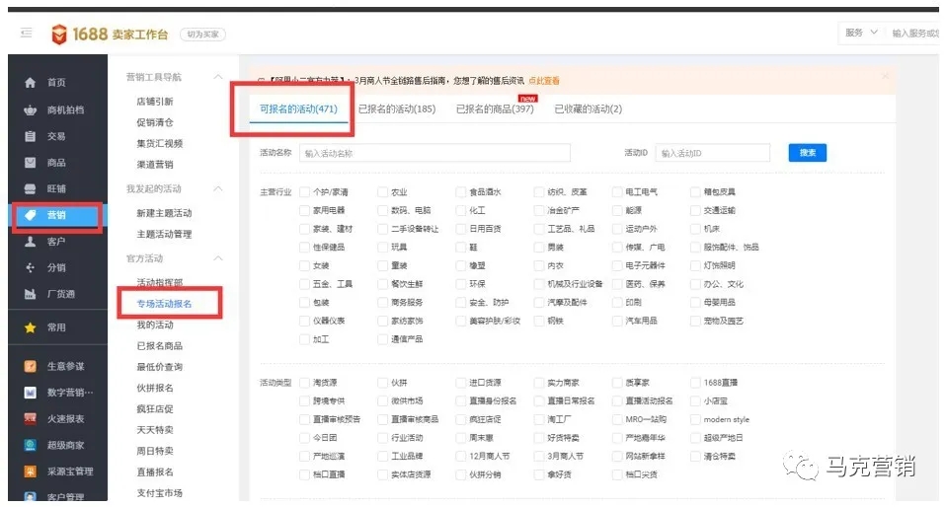Switch to 已报名的活动(185) tab
The height and width of the screenshot is (507, 946).
pyautogui.click(x=396, y=109)
